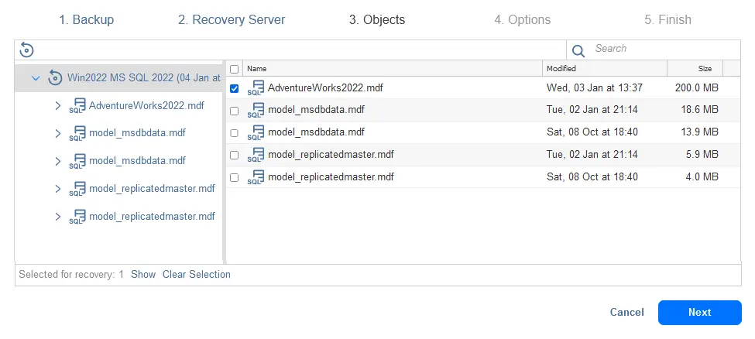
Task: Click model_replicatedmaster.mdf name in 4.0 MB row
Action: click(x=331, y=177)
